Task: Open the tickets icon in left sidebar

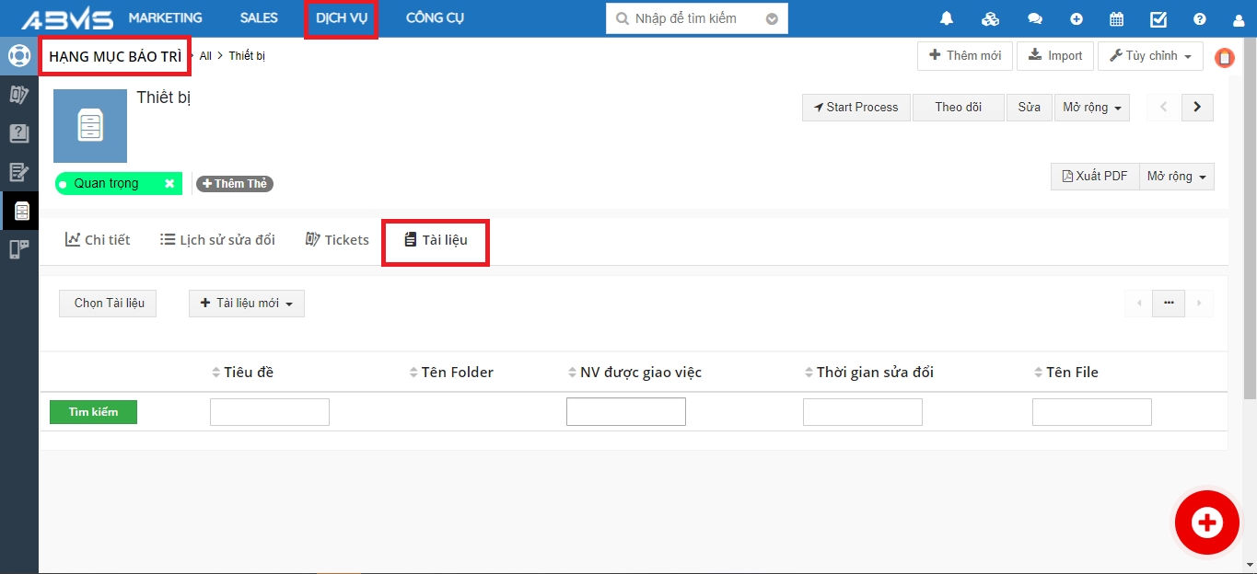Action: pos(18,94)
